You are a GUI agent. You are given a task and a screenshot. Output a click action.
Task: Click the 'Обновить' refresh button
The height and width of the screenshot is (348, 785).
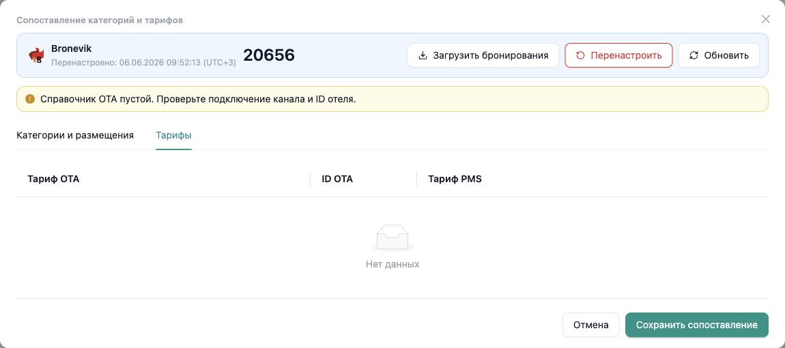coord(719,55)
